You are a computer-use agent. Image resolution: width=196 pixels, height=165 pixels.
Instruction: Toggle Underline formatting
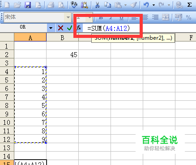[122, 17]
